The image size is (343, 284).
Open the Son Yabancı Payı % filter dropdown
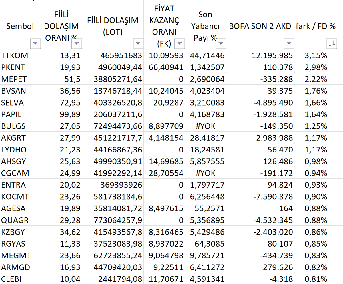click(x=221, y=43)
